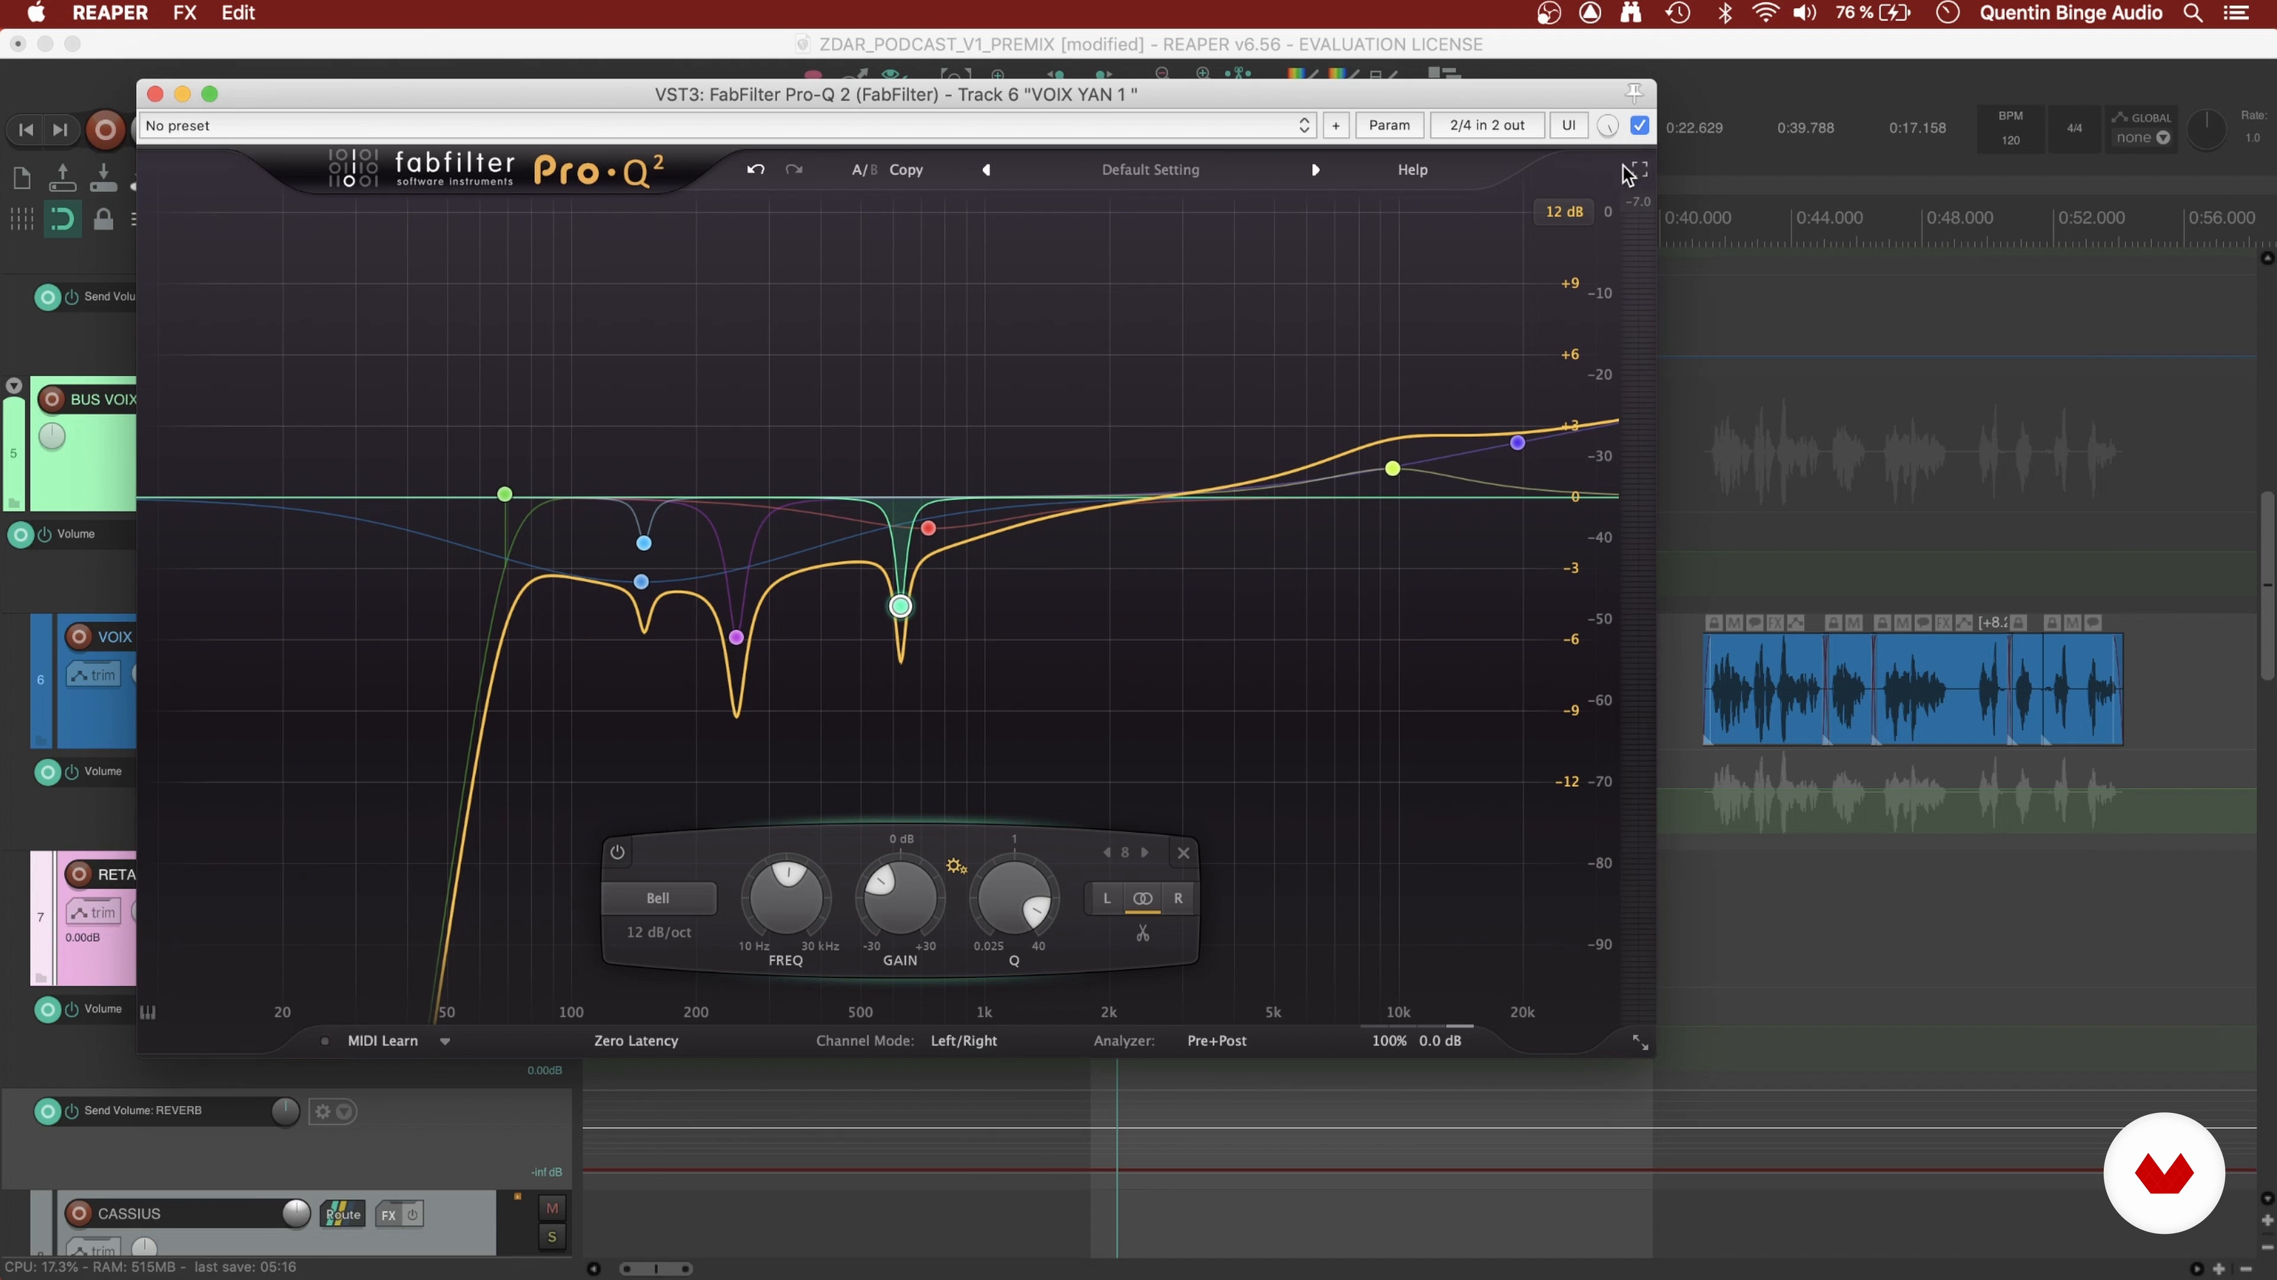
Task: Toggle A/B comparison
Action: pyautogui.click(x=863, y=169)
